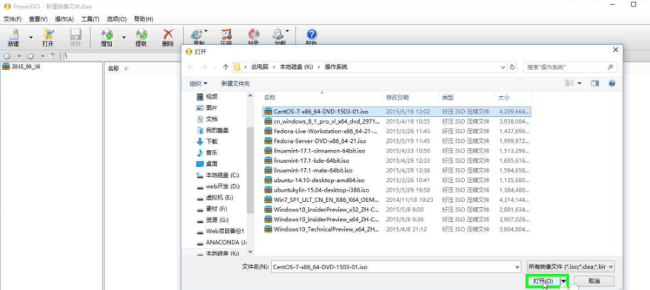The image size is (650, 290).
Task: Click the navigation pane scrollbar
Action: [250, 170]
